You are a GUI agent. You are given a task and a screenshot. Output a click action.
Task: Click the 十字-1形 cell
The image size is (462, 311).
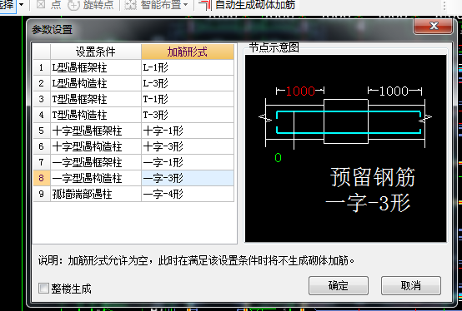click(x=188, y=131)
